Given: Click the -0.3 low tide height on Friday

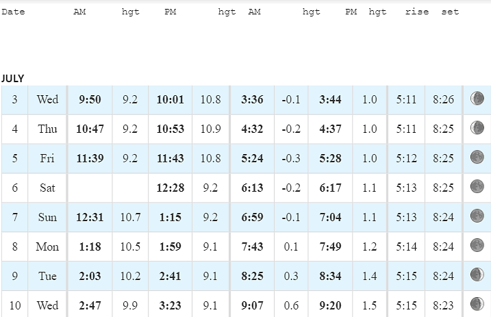Looking at the screenshot, I should (291, 158).
